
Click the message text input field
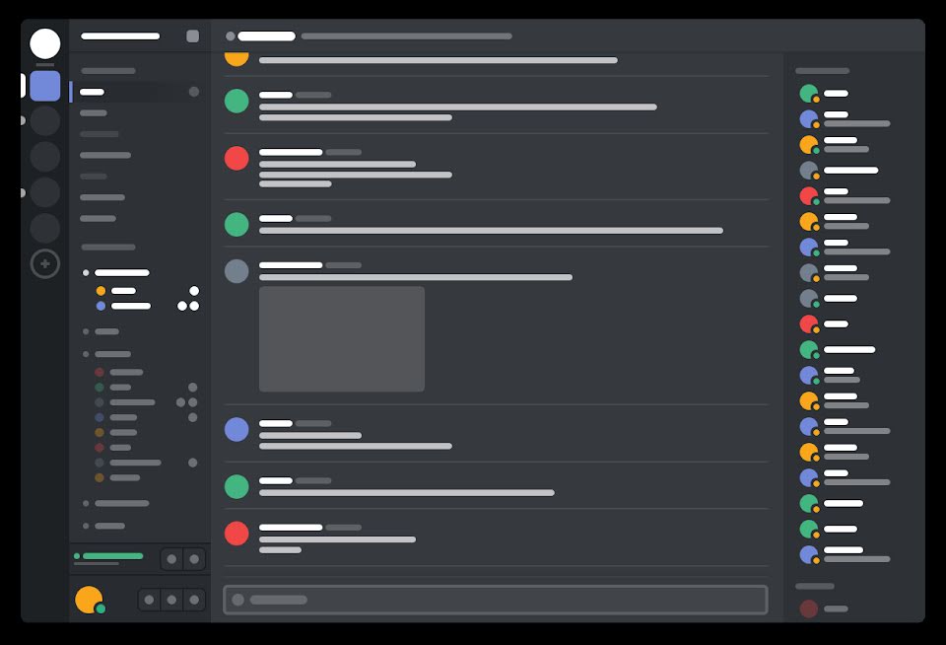click(496, 600)
